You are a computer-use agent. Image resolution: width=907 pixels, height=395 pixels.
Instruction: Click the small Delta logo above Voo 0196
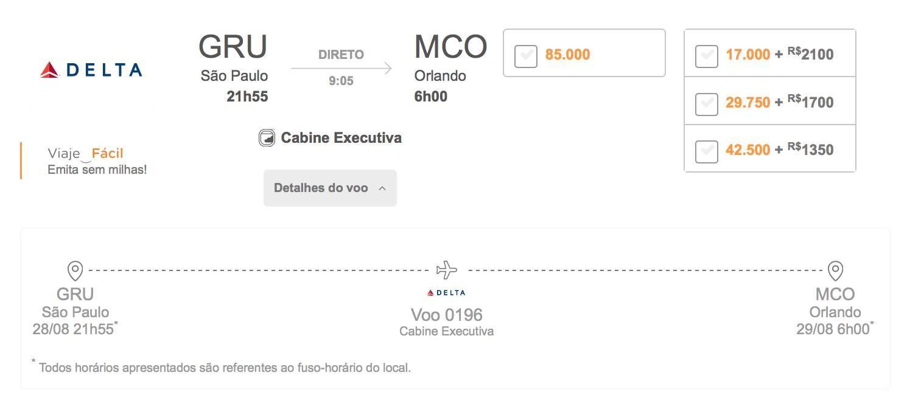tap(446, 292)
